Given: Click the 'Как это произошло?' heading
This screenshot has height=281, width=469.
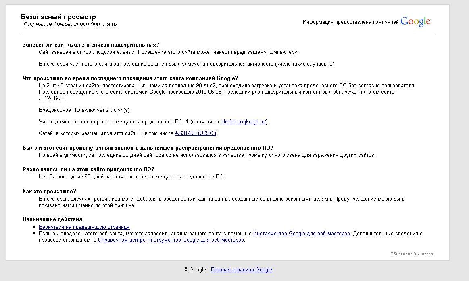Looking at the screenshot, I should 49,191.
